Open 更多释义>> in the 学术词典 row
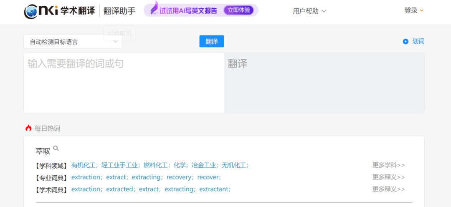The width and height of the screenshot is (451, 207). tap(389, 189)
